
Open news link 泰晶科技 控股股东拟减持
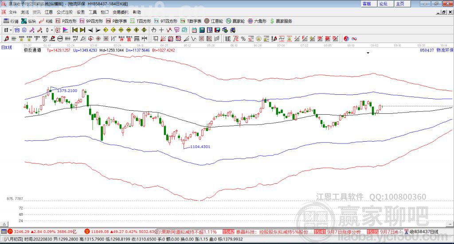pos(272,232)
